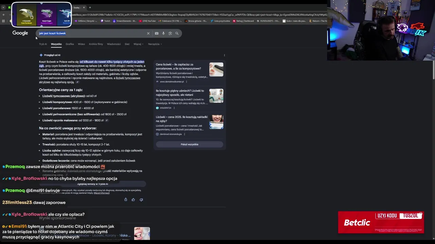Open the on-screen keyboard icon in search bar

pos(156,33)
